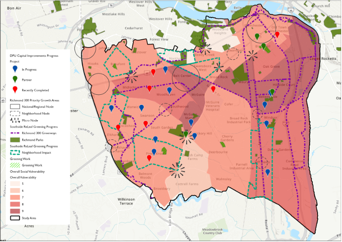
Task: Click the green pin inside the Manchester circle
Action: (257, 36)
